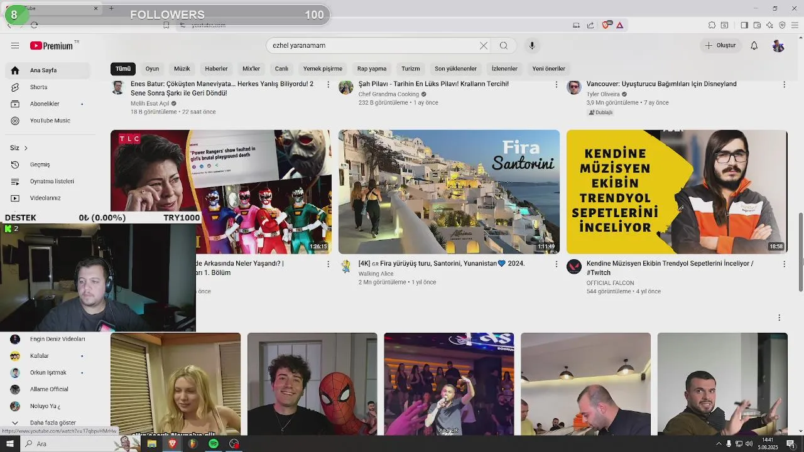Open Spotify from the Windows taskbar
The width and height of the screenshot is (804, 452).
point(214,444)
